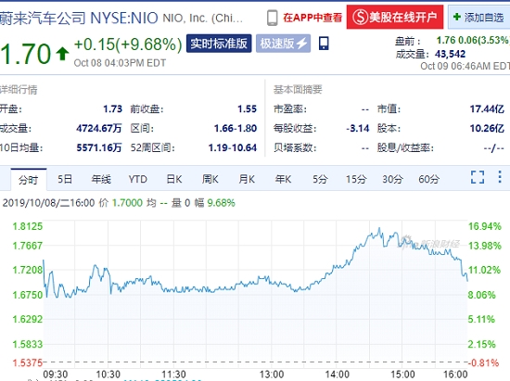Click the current price 1.70
Image resolution: width=510 pixels, height=381 pixels.
pos(25,54)
